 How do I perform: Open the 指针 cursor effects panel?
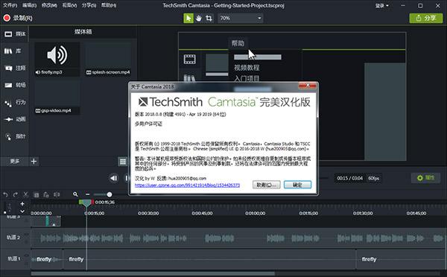(15, 136)
